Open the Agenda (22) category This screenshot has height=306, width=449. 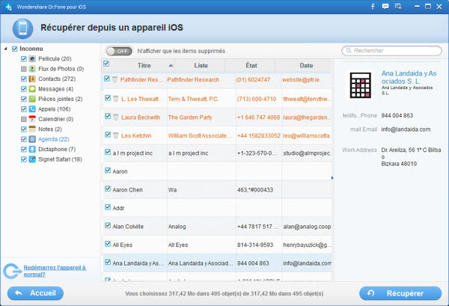[54, 139]
